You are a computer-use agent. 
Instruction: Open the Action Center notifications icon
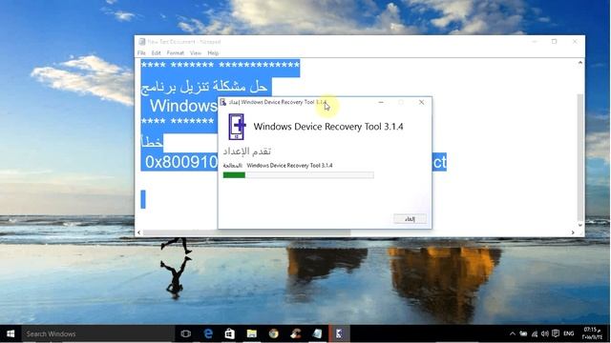point(556,333)
